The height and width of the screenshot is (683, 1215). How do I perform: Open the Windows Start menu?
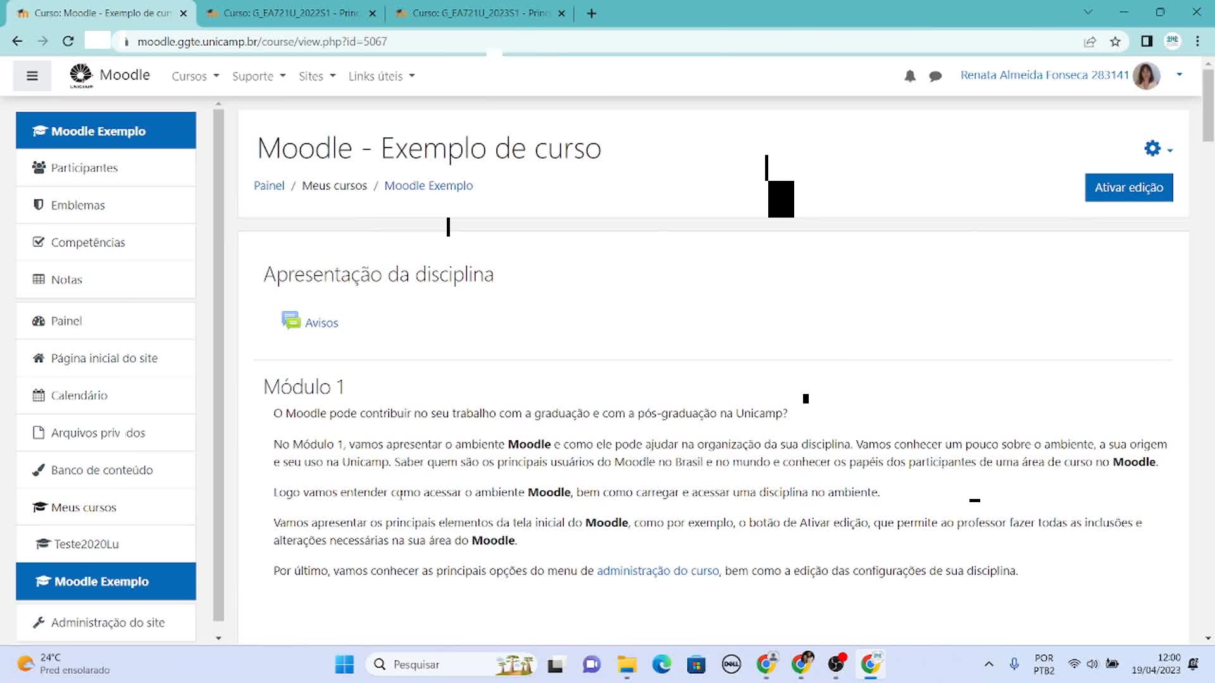click(344, 664)
